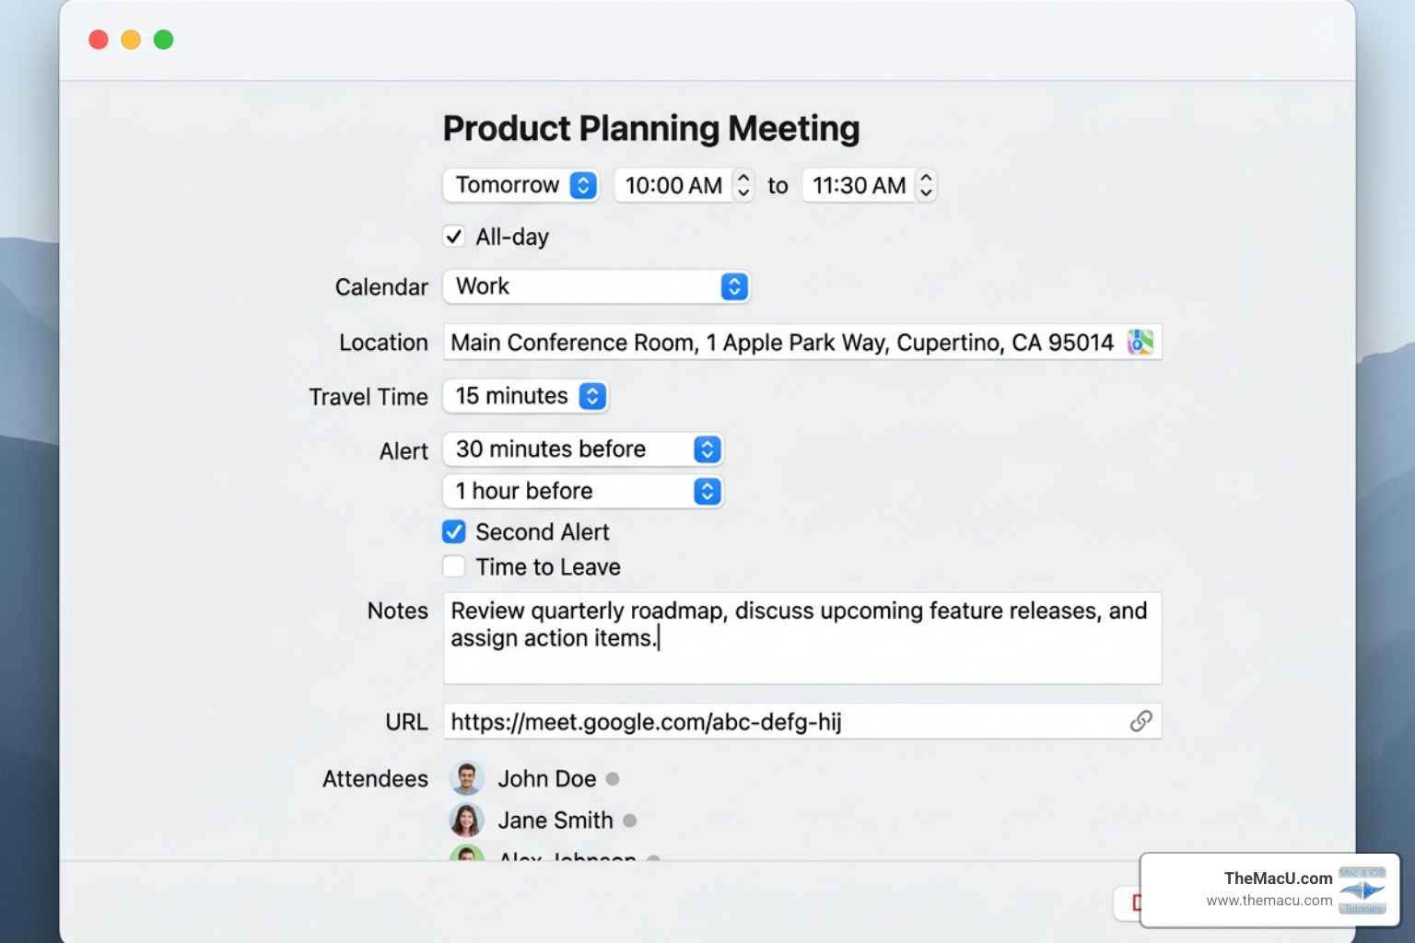Viewport: 1415px width, 943px height.
Task: Click Jane Smith's availability status dot
Action: pyautogui.click(x=629, y=821)
